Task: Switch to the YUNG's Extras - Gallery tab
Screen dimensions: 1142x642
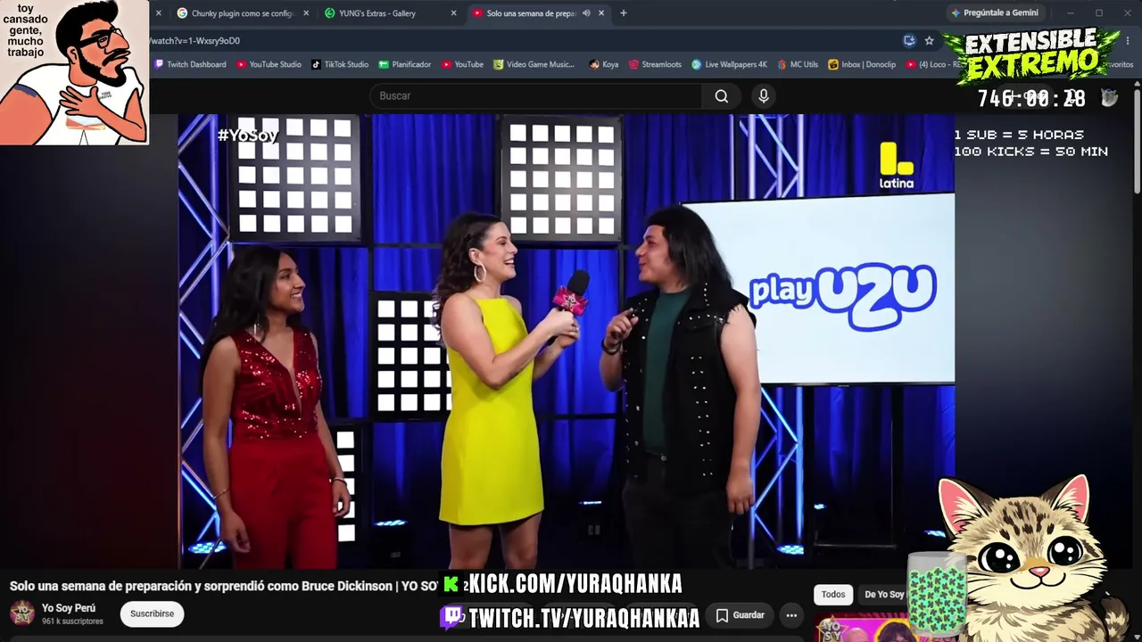Action: pyautogui.click(x=391, y=13)
